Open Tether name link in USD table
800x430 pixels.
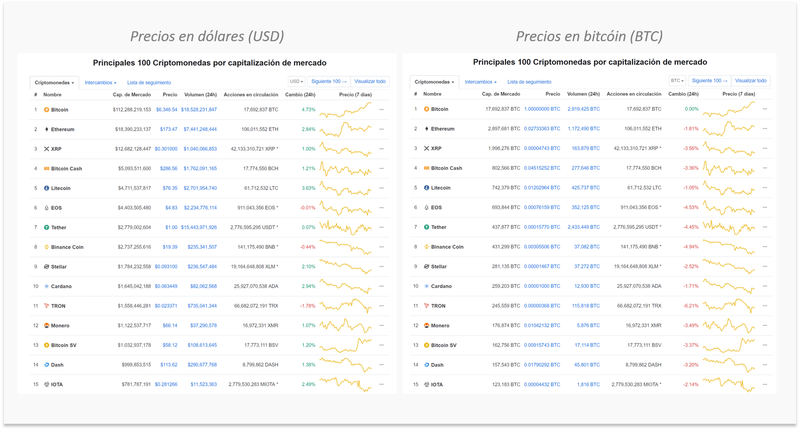point(59,228)
